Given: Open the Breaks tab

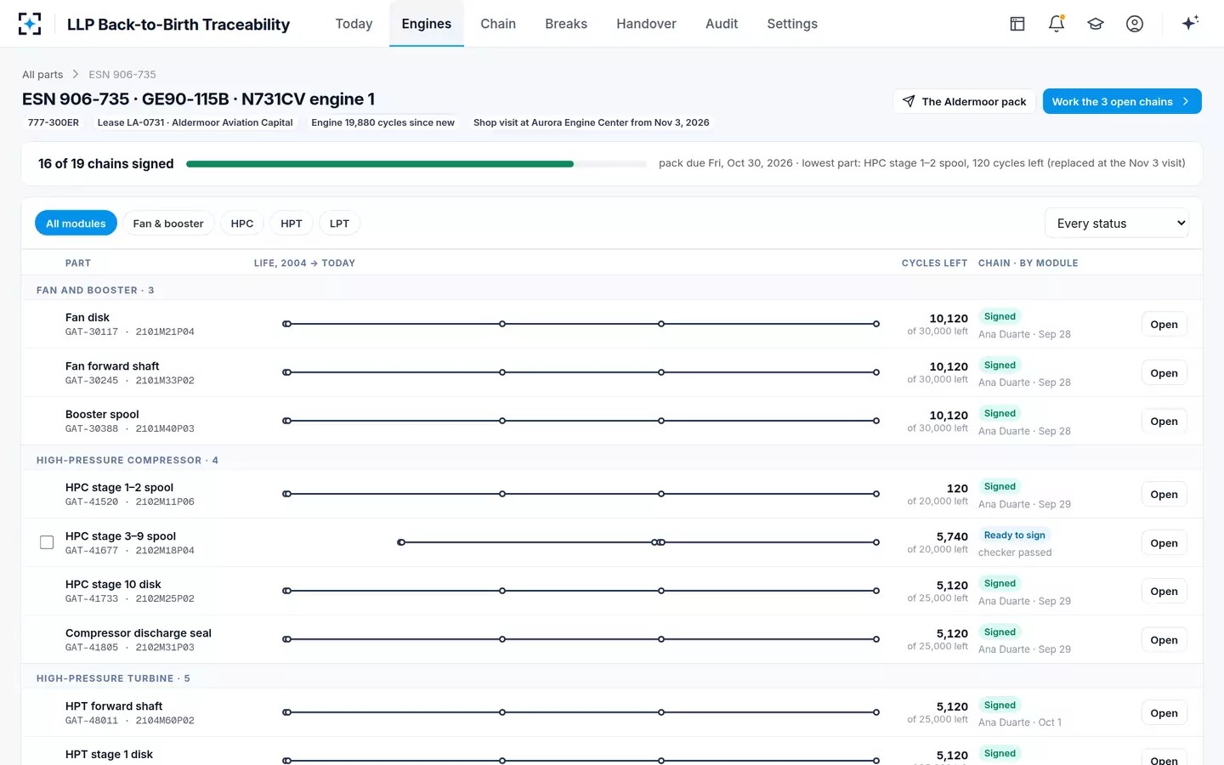Looking at the screenshot, I should pos(566,24).
